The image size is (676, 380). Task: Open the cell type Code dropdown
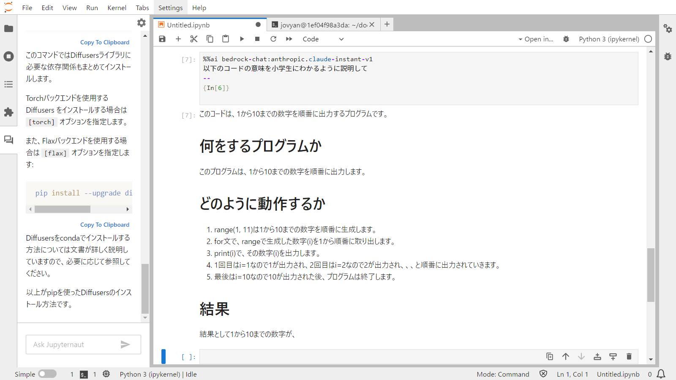tap(323, 39)
